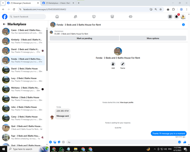
Task: Open the View buyer profile link
Action: (127, 102)
